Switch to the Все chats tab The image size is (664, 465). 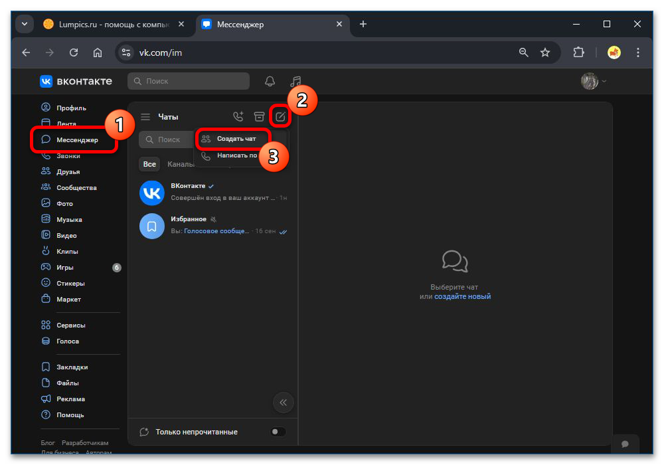(149, 164)
